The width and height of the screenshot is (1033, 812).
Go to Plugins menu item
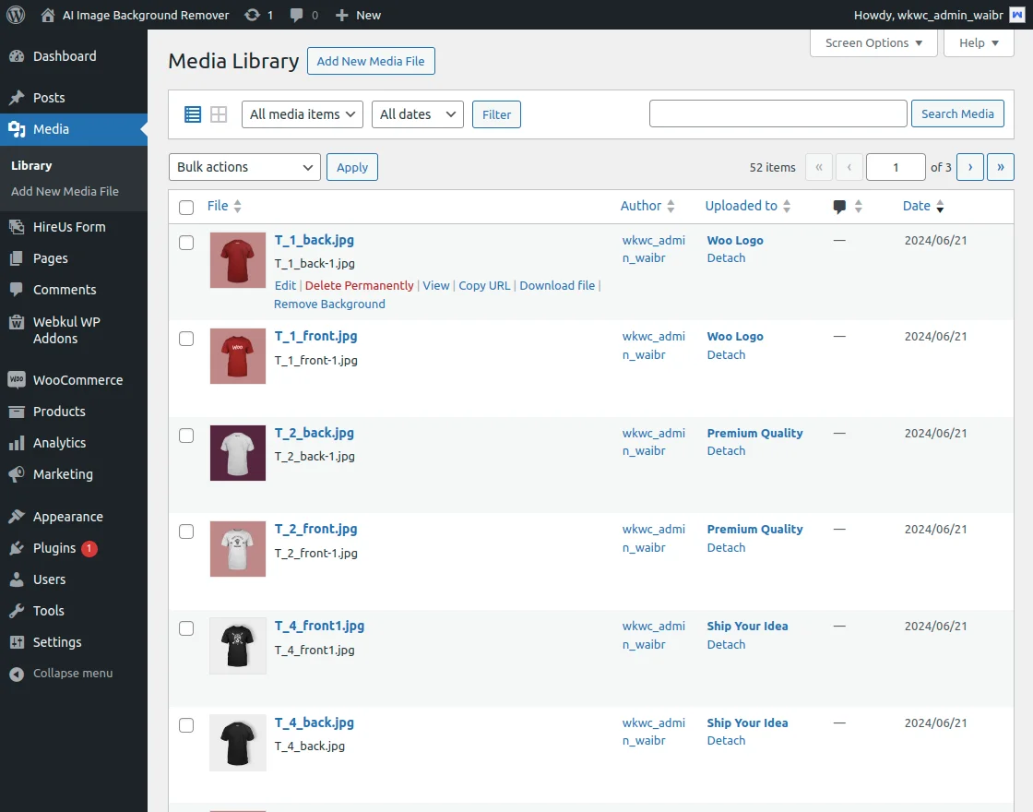click(54, 548)
